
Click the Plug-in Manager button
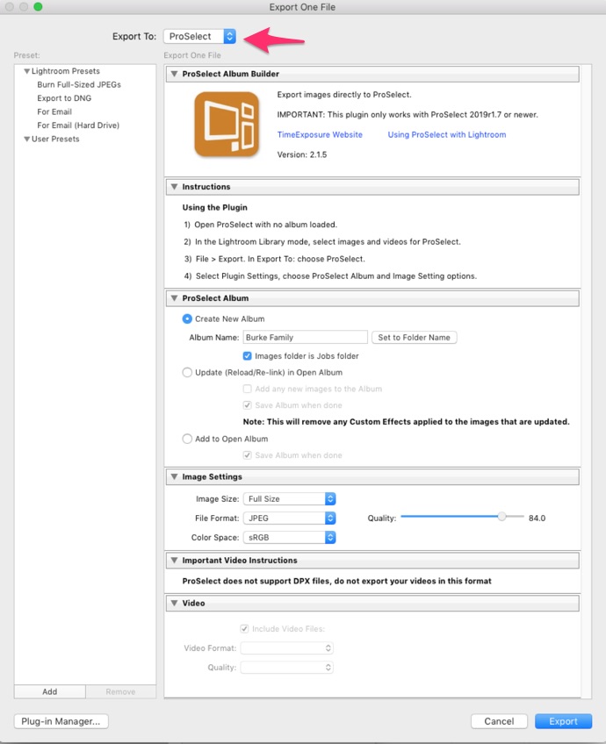coord(61,721)
